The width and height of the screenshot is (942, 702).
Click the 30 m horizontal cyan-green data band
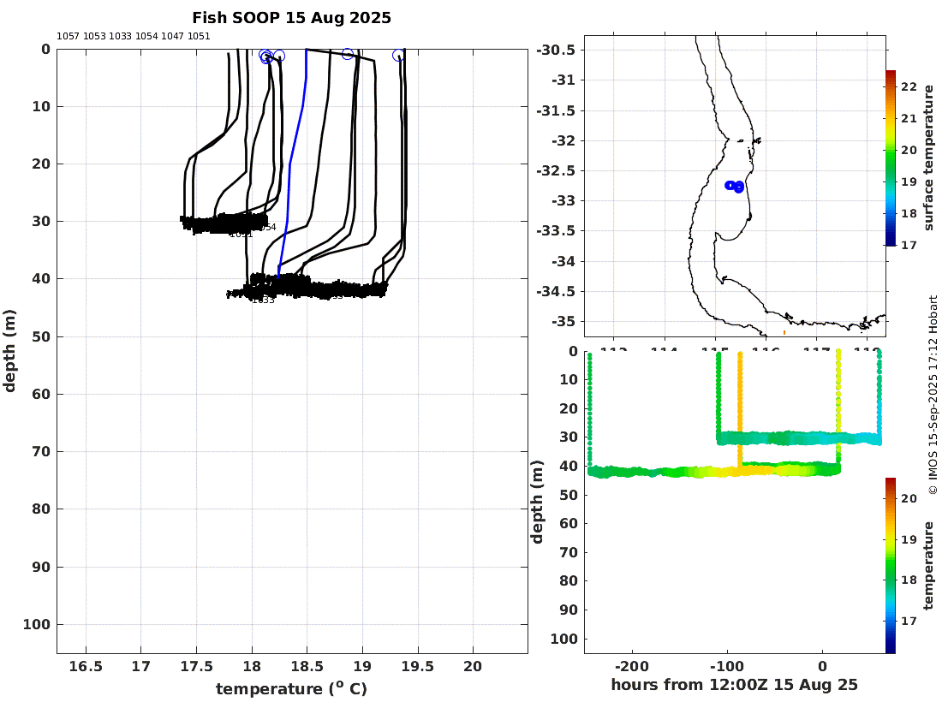[x=799, y=437]
